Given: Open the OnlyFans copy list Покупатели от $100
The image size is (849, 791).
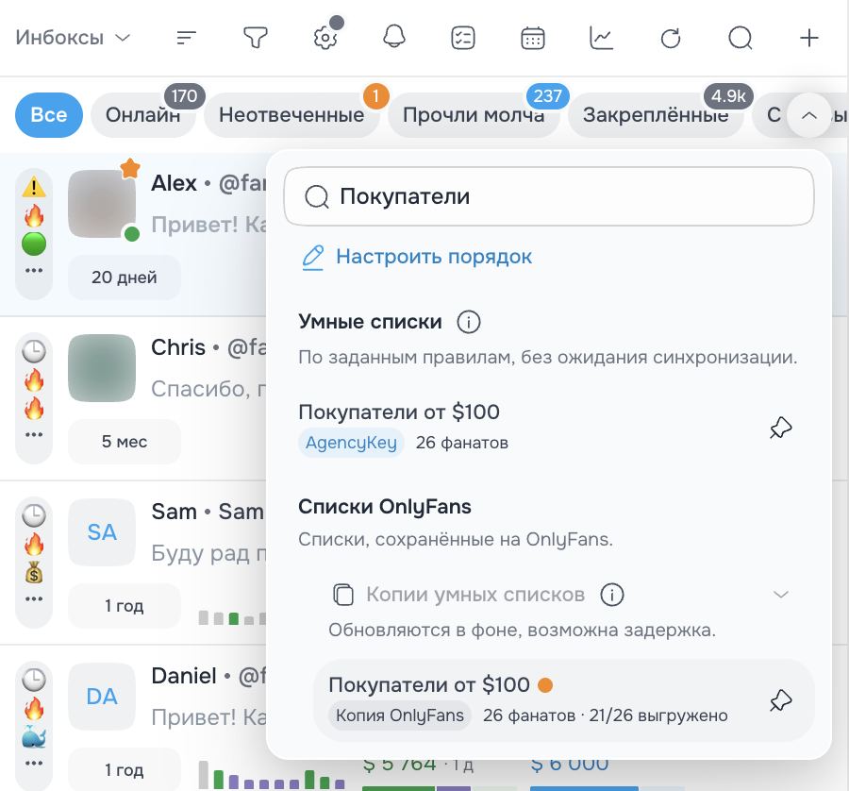Looking at the screenshot, I should pos(564,700).
